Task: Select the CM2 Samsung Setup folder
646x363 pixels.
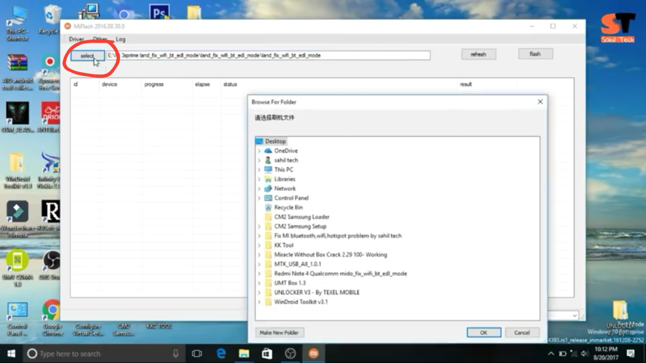Action: 300,226
